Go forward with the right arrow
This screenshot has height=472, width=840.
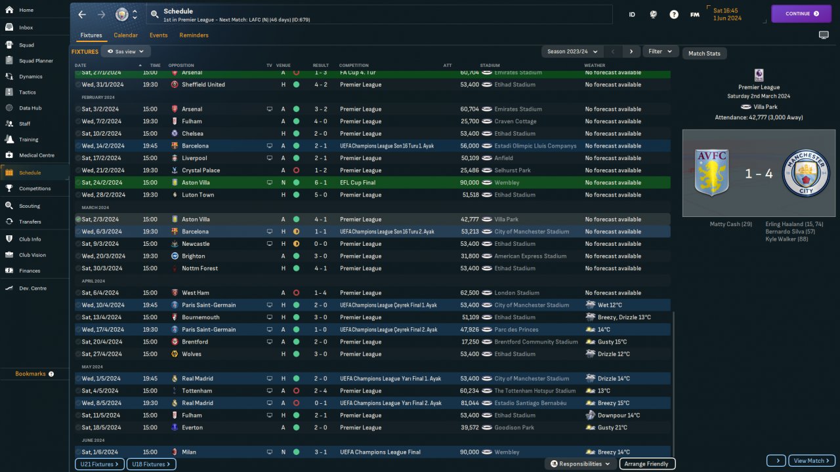coord(101,14)
